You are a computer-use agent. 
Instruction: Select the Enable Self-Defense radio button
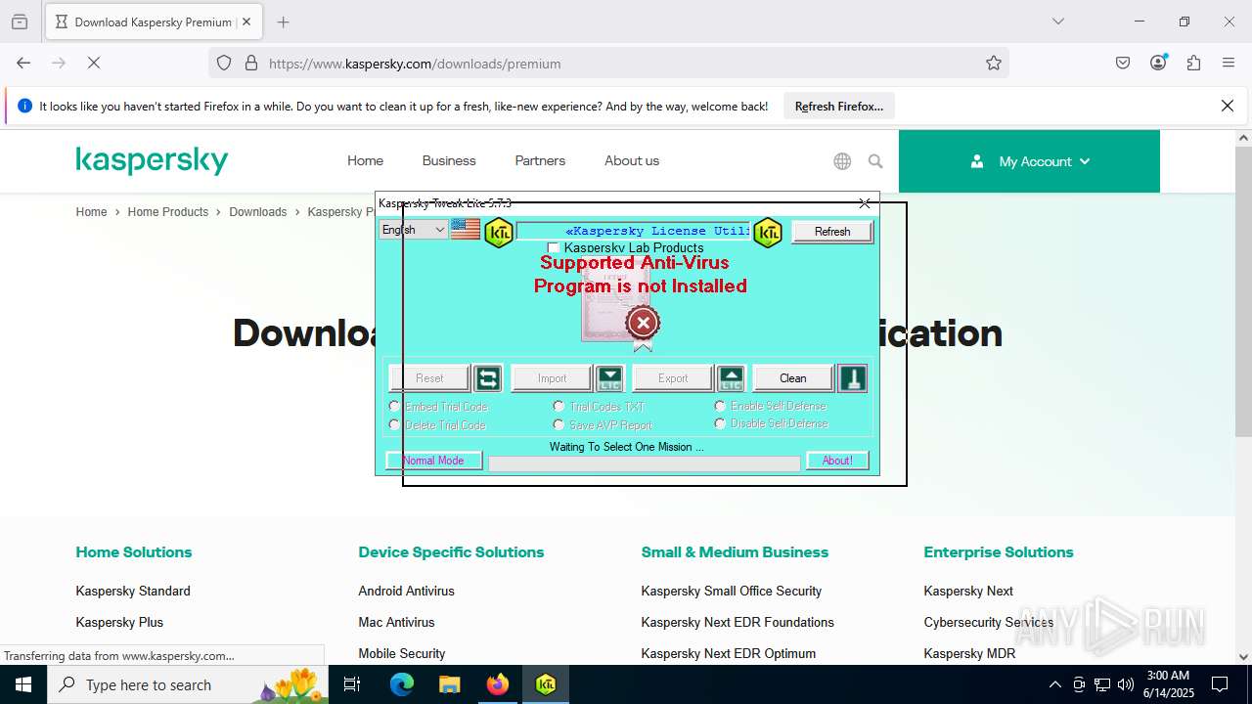point(720,406)
